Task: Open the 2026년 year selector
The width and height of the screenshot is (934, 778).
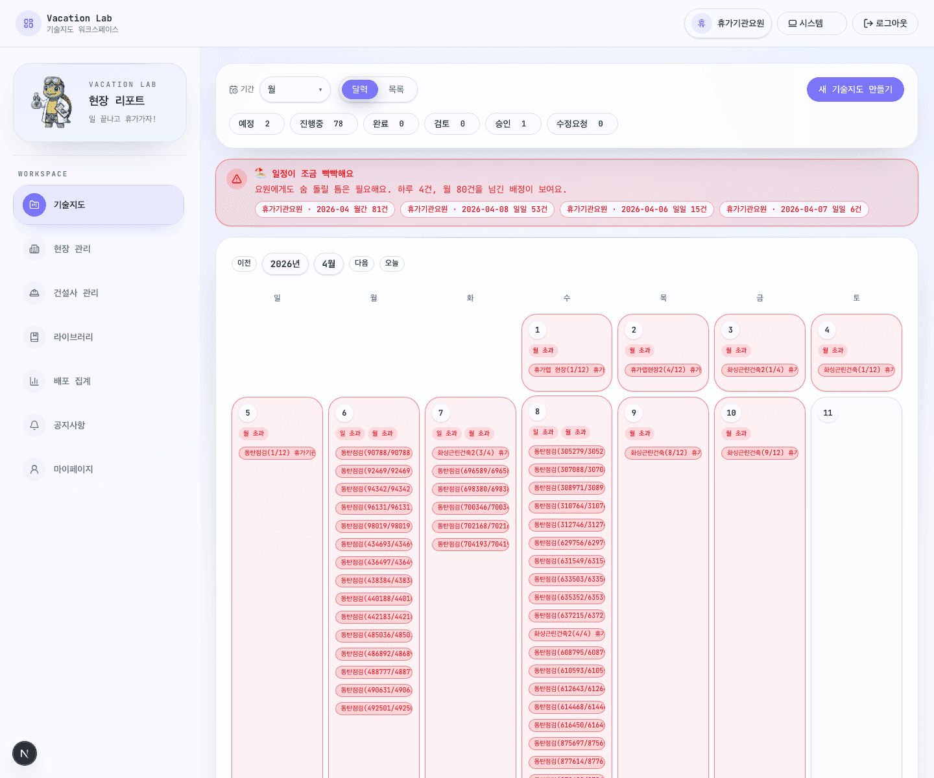Action: (x=285, y=264)
